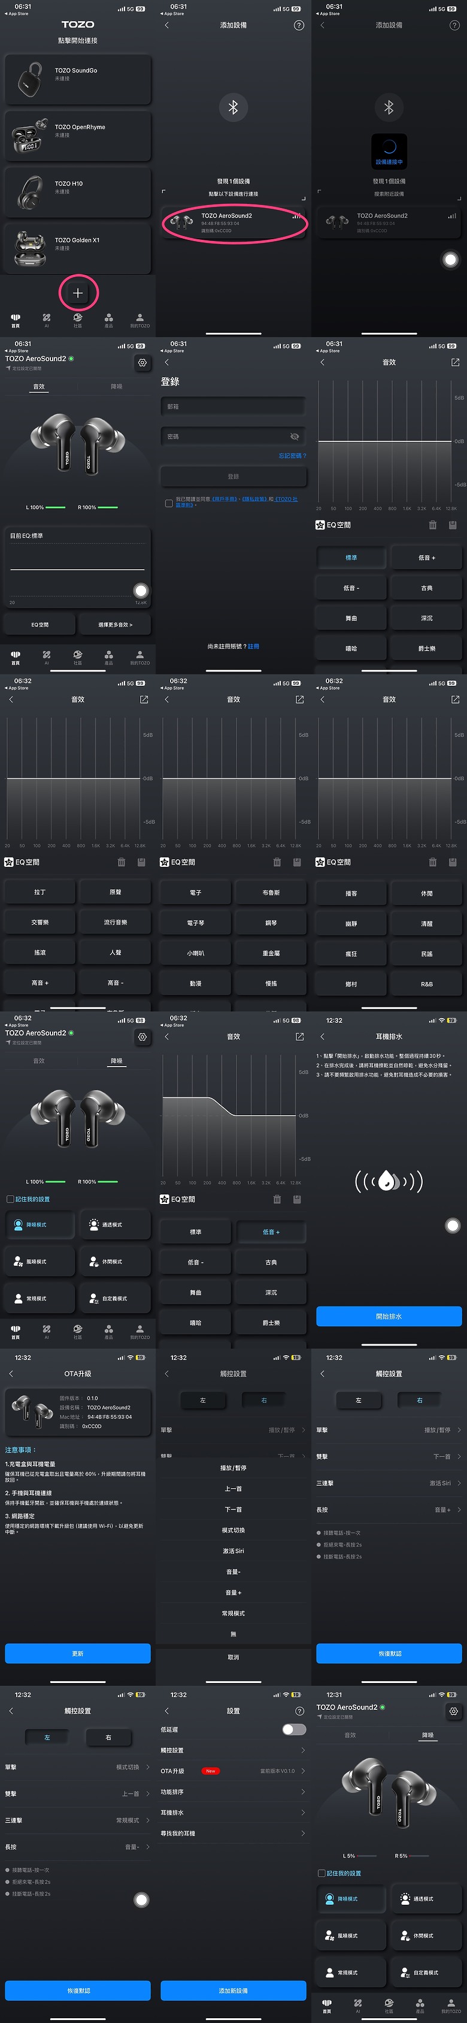467x2023 pixels.
Task: Switch to 降噪 tab on 目前EQ:標準 screen
Action: 116,386
